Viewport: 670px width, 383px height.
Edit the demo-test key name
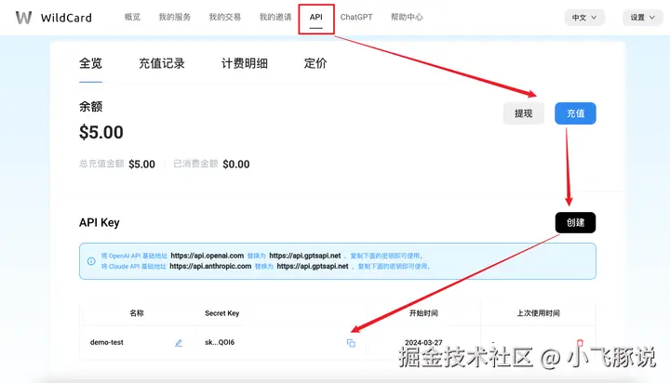click(179, 343)
